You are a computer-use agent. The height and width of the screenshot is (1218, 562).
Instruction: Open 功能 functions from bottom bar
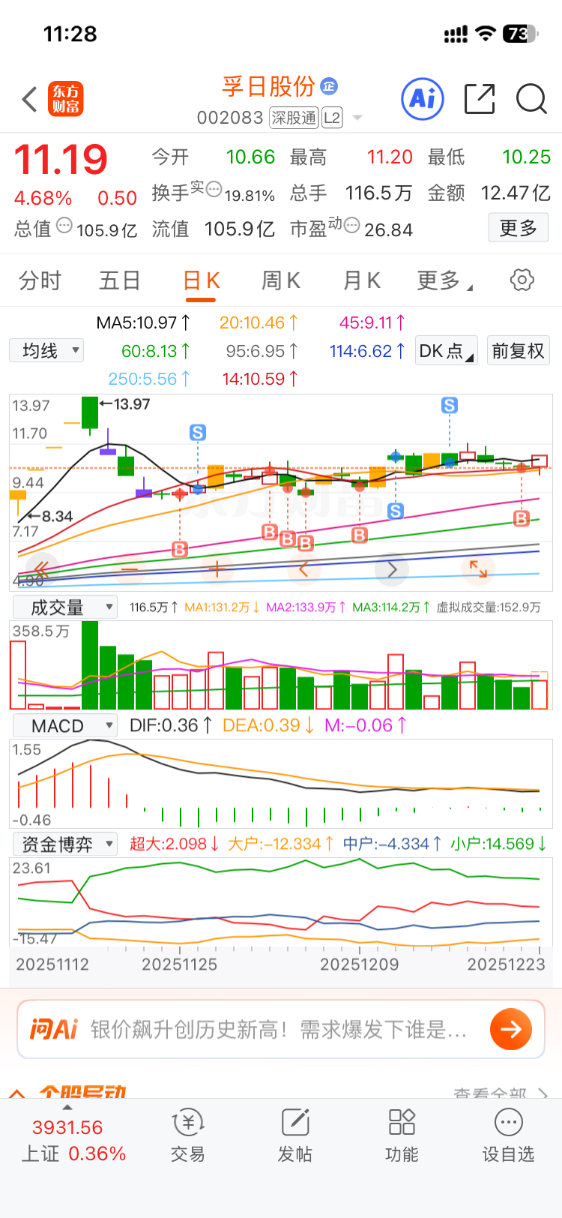pyautogui.click(x=402, y=1136)
